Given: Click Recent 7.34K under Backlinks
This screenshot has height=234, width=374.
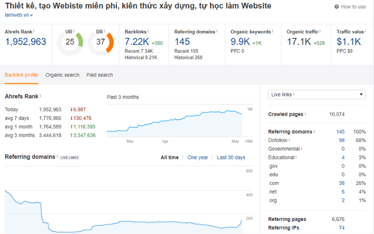Looking at the screenshot, I should point(139,51).
